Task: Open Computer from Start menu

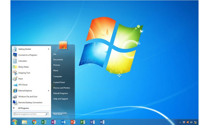Action: pos(58,77)
